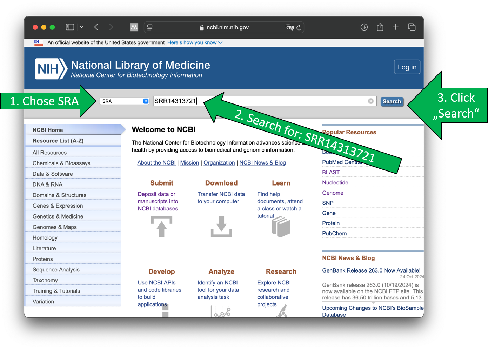Select Chemicals & Bioassays in sidebar

61,163
